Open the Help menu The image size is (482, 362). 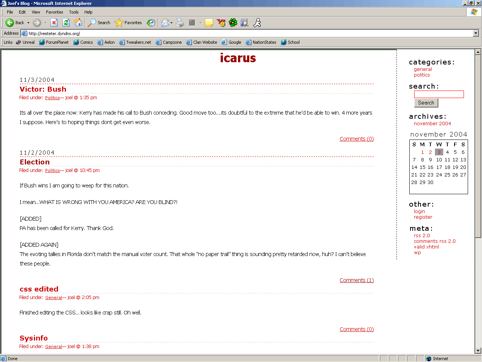point(88,12)
